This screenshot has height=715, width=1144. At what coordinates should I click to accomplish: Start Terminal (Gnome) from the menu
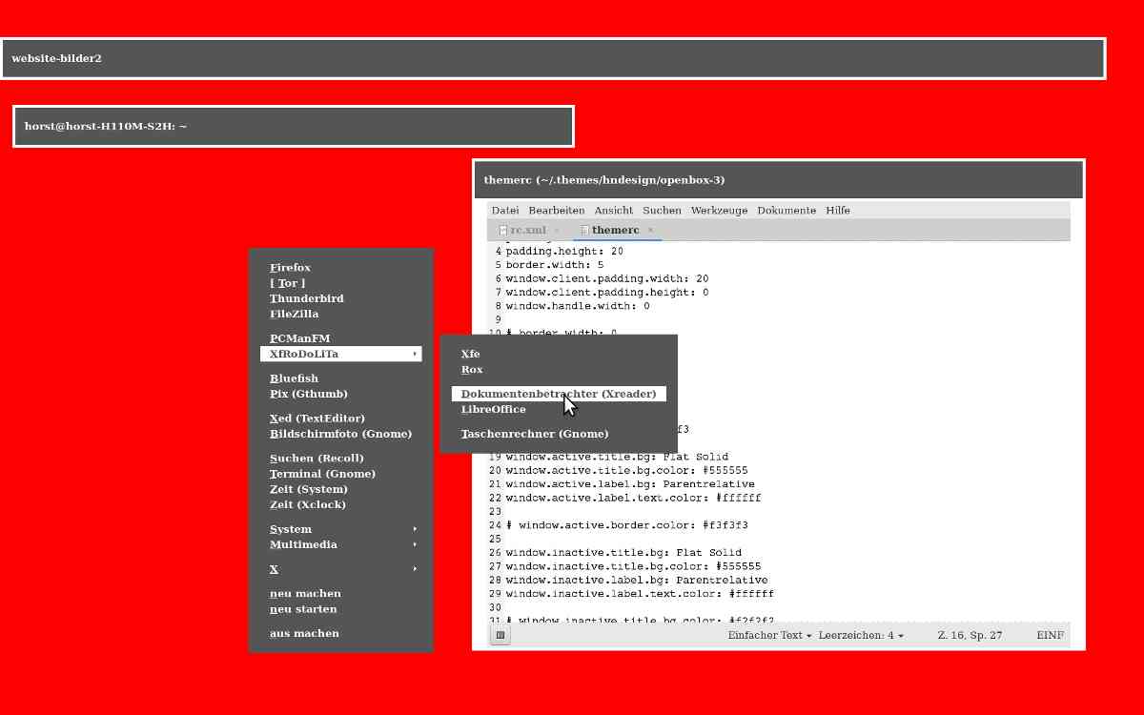322,474
